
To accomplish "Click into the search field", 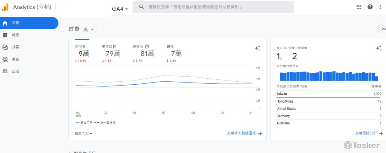I will (x=213, y=7).
